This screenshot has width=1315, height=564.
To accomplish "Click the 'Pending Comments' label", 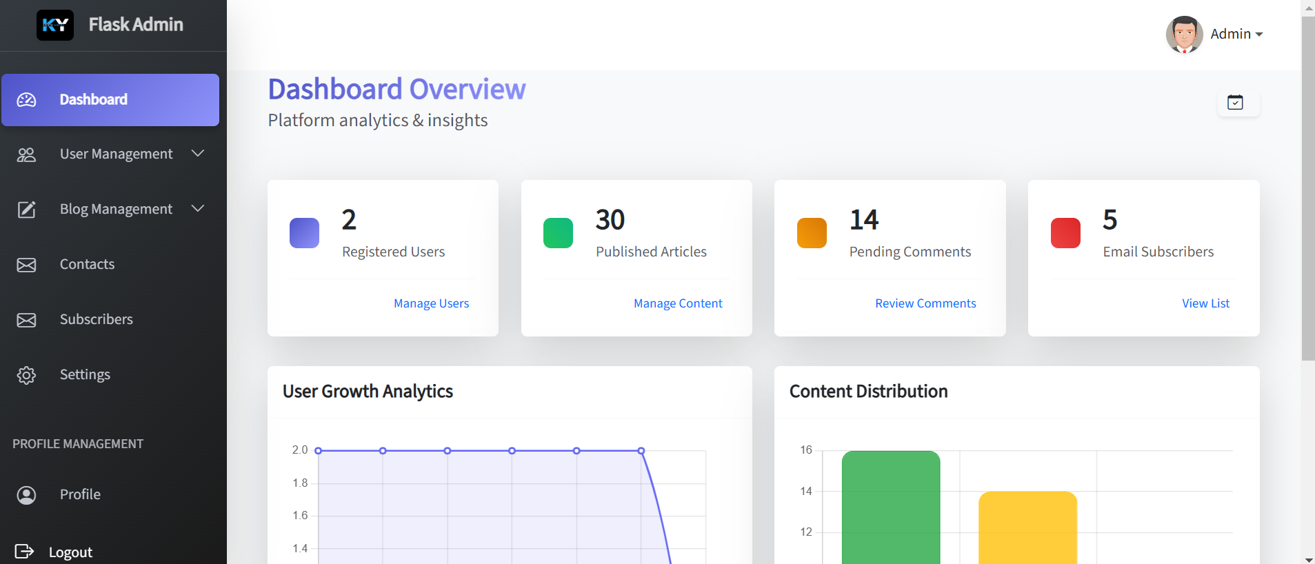I will (910, 252).
